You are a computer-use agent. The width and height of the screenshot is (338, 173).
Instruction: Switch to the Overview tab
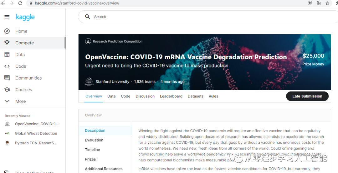(x=94, y=96)
